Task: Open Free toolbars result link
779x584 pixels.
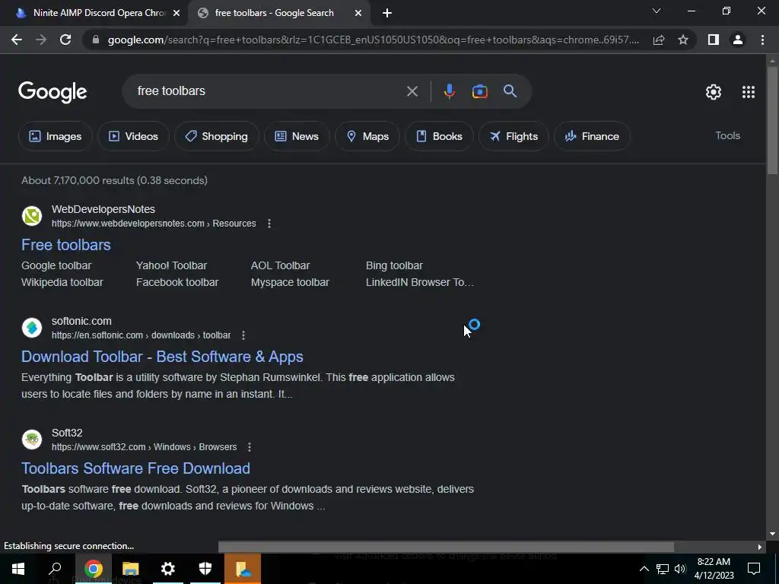Action: 66,245
